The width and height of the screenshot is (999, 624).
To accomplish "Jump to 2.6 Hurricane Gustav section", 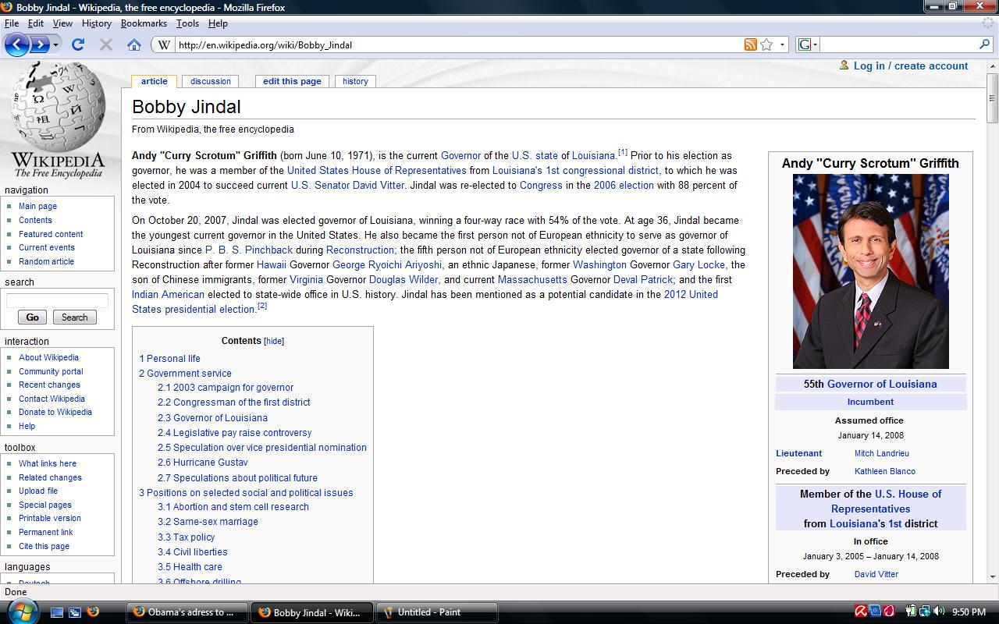I will (x=202, y=463).
